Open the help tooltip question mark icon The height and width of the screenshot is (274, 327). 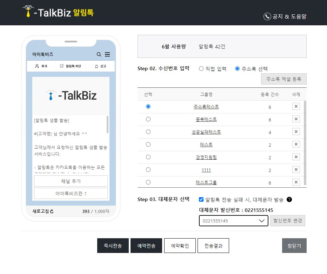tap(289, 200)
